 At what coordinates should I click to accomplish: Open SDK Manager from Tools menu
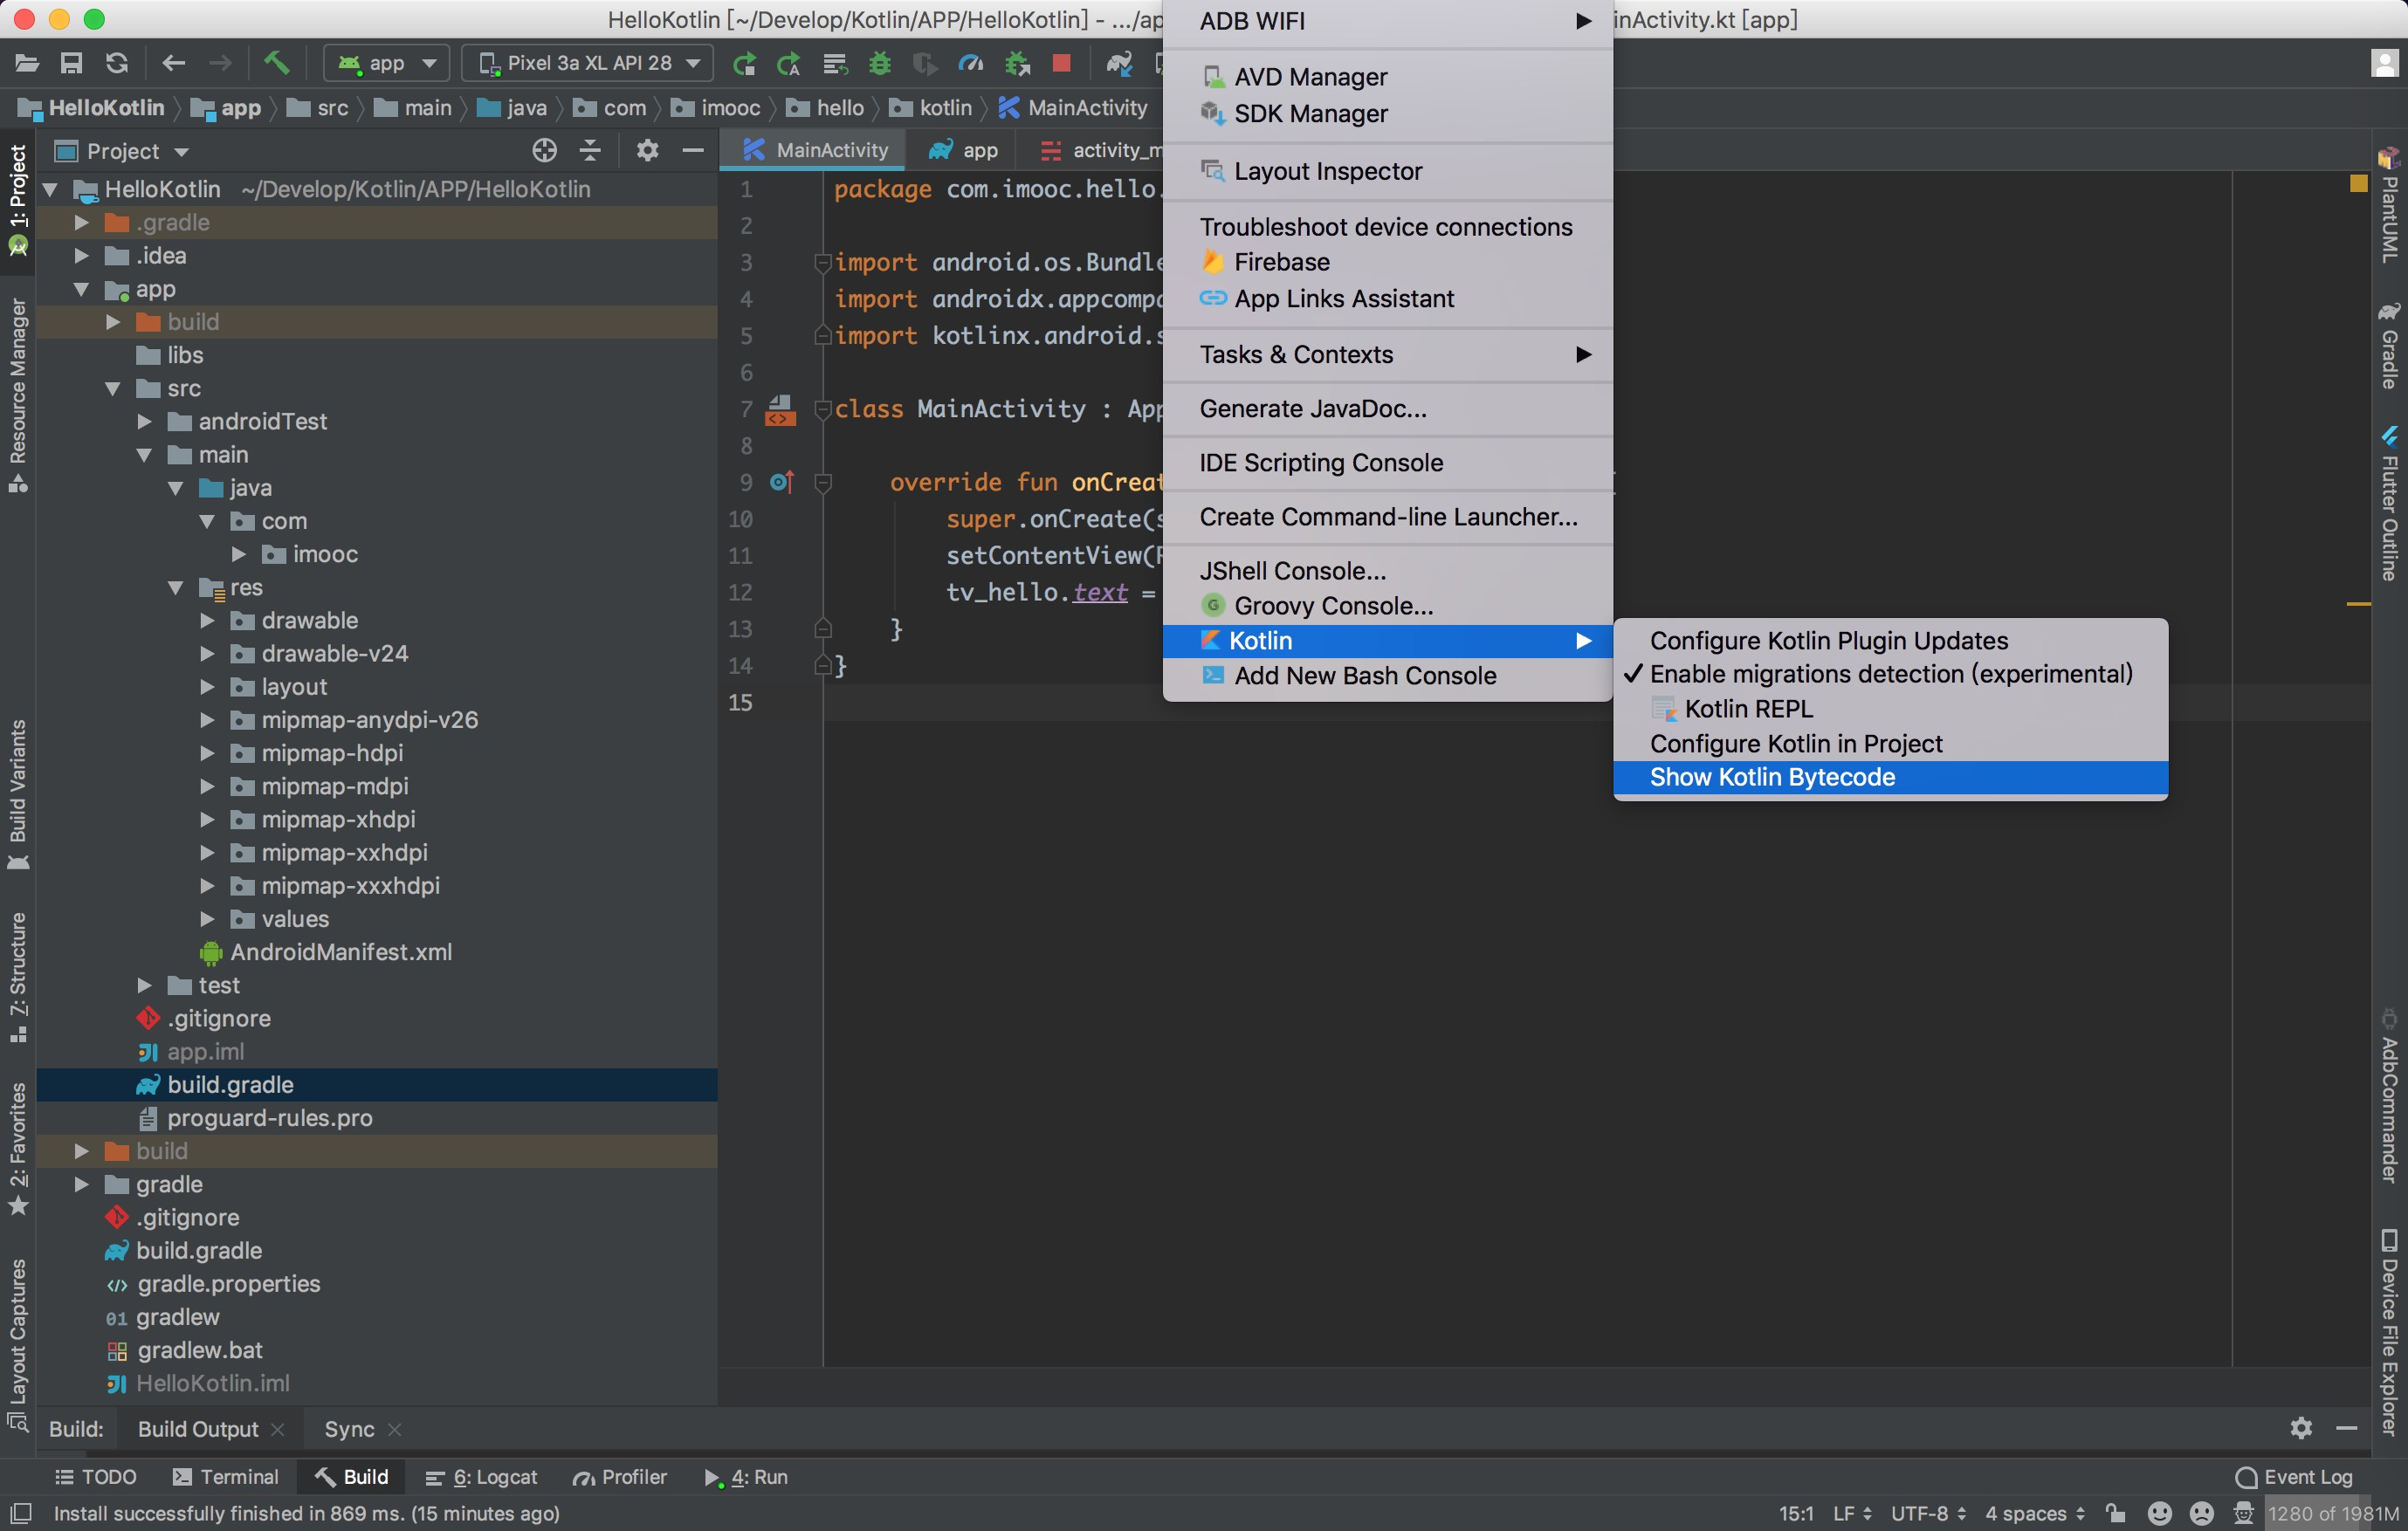pyautogui.click(x=1387, y=113)
